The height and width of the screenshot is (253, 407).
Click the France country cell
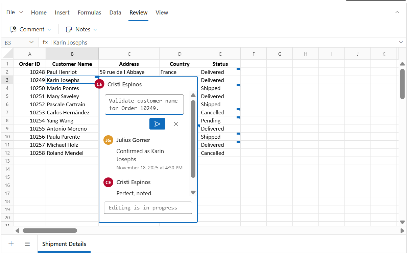(179, 72)
